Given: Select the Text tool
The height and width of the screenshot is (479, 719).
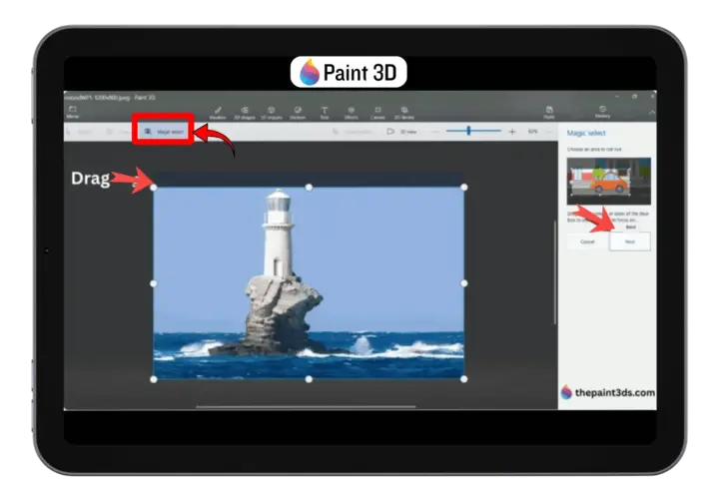Looking at the screenshot, I should click(x=325, y=111).
